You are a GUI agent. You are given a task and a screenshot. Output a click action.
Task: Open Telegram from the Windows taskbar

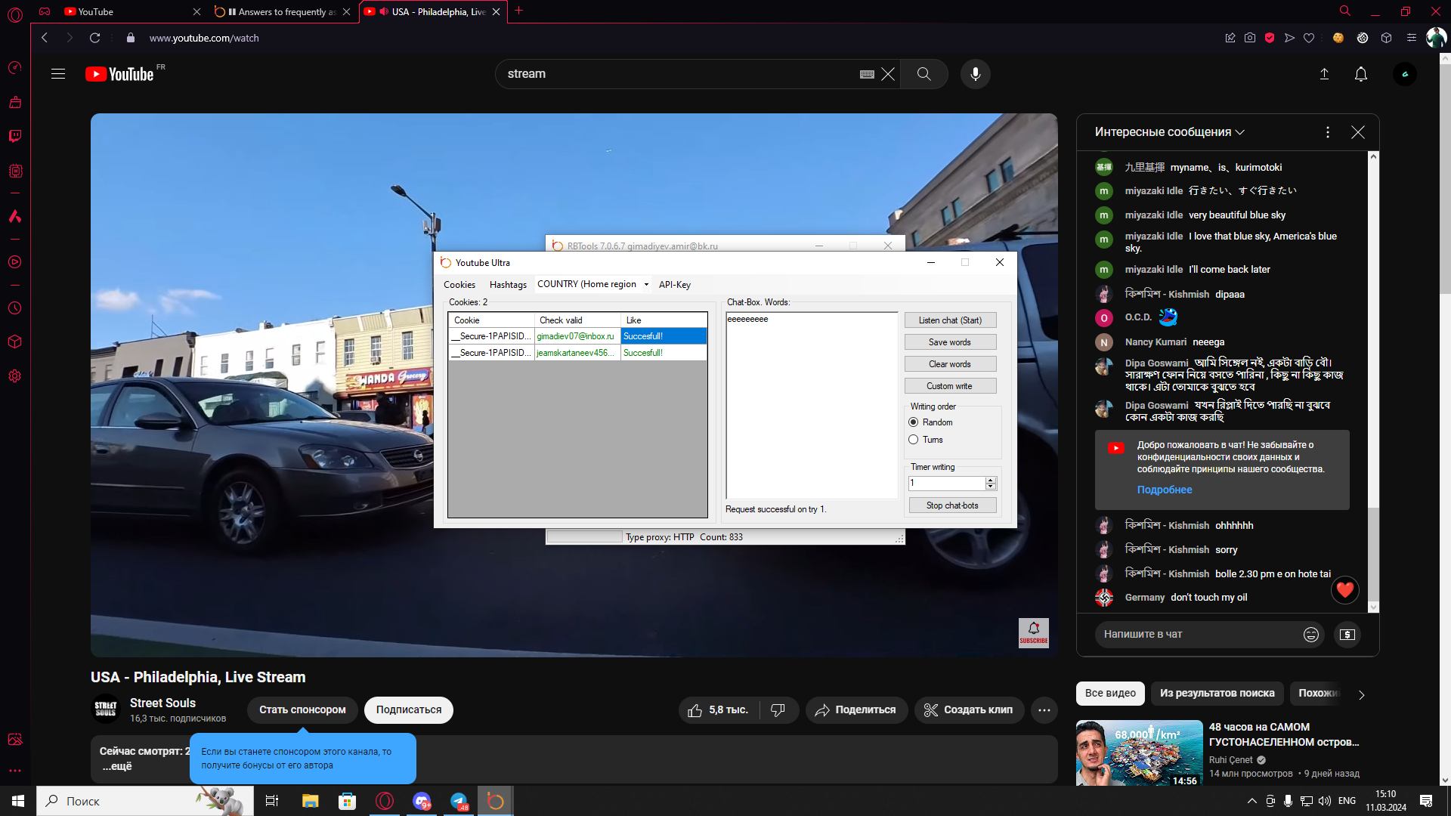(x=459, y=801)
